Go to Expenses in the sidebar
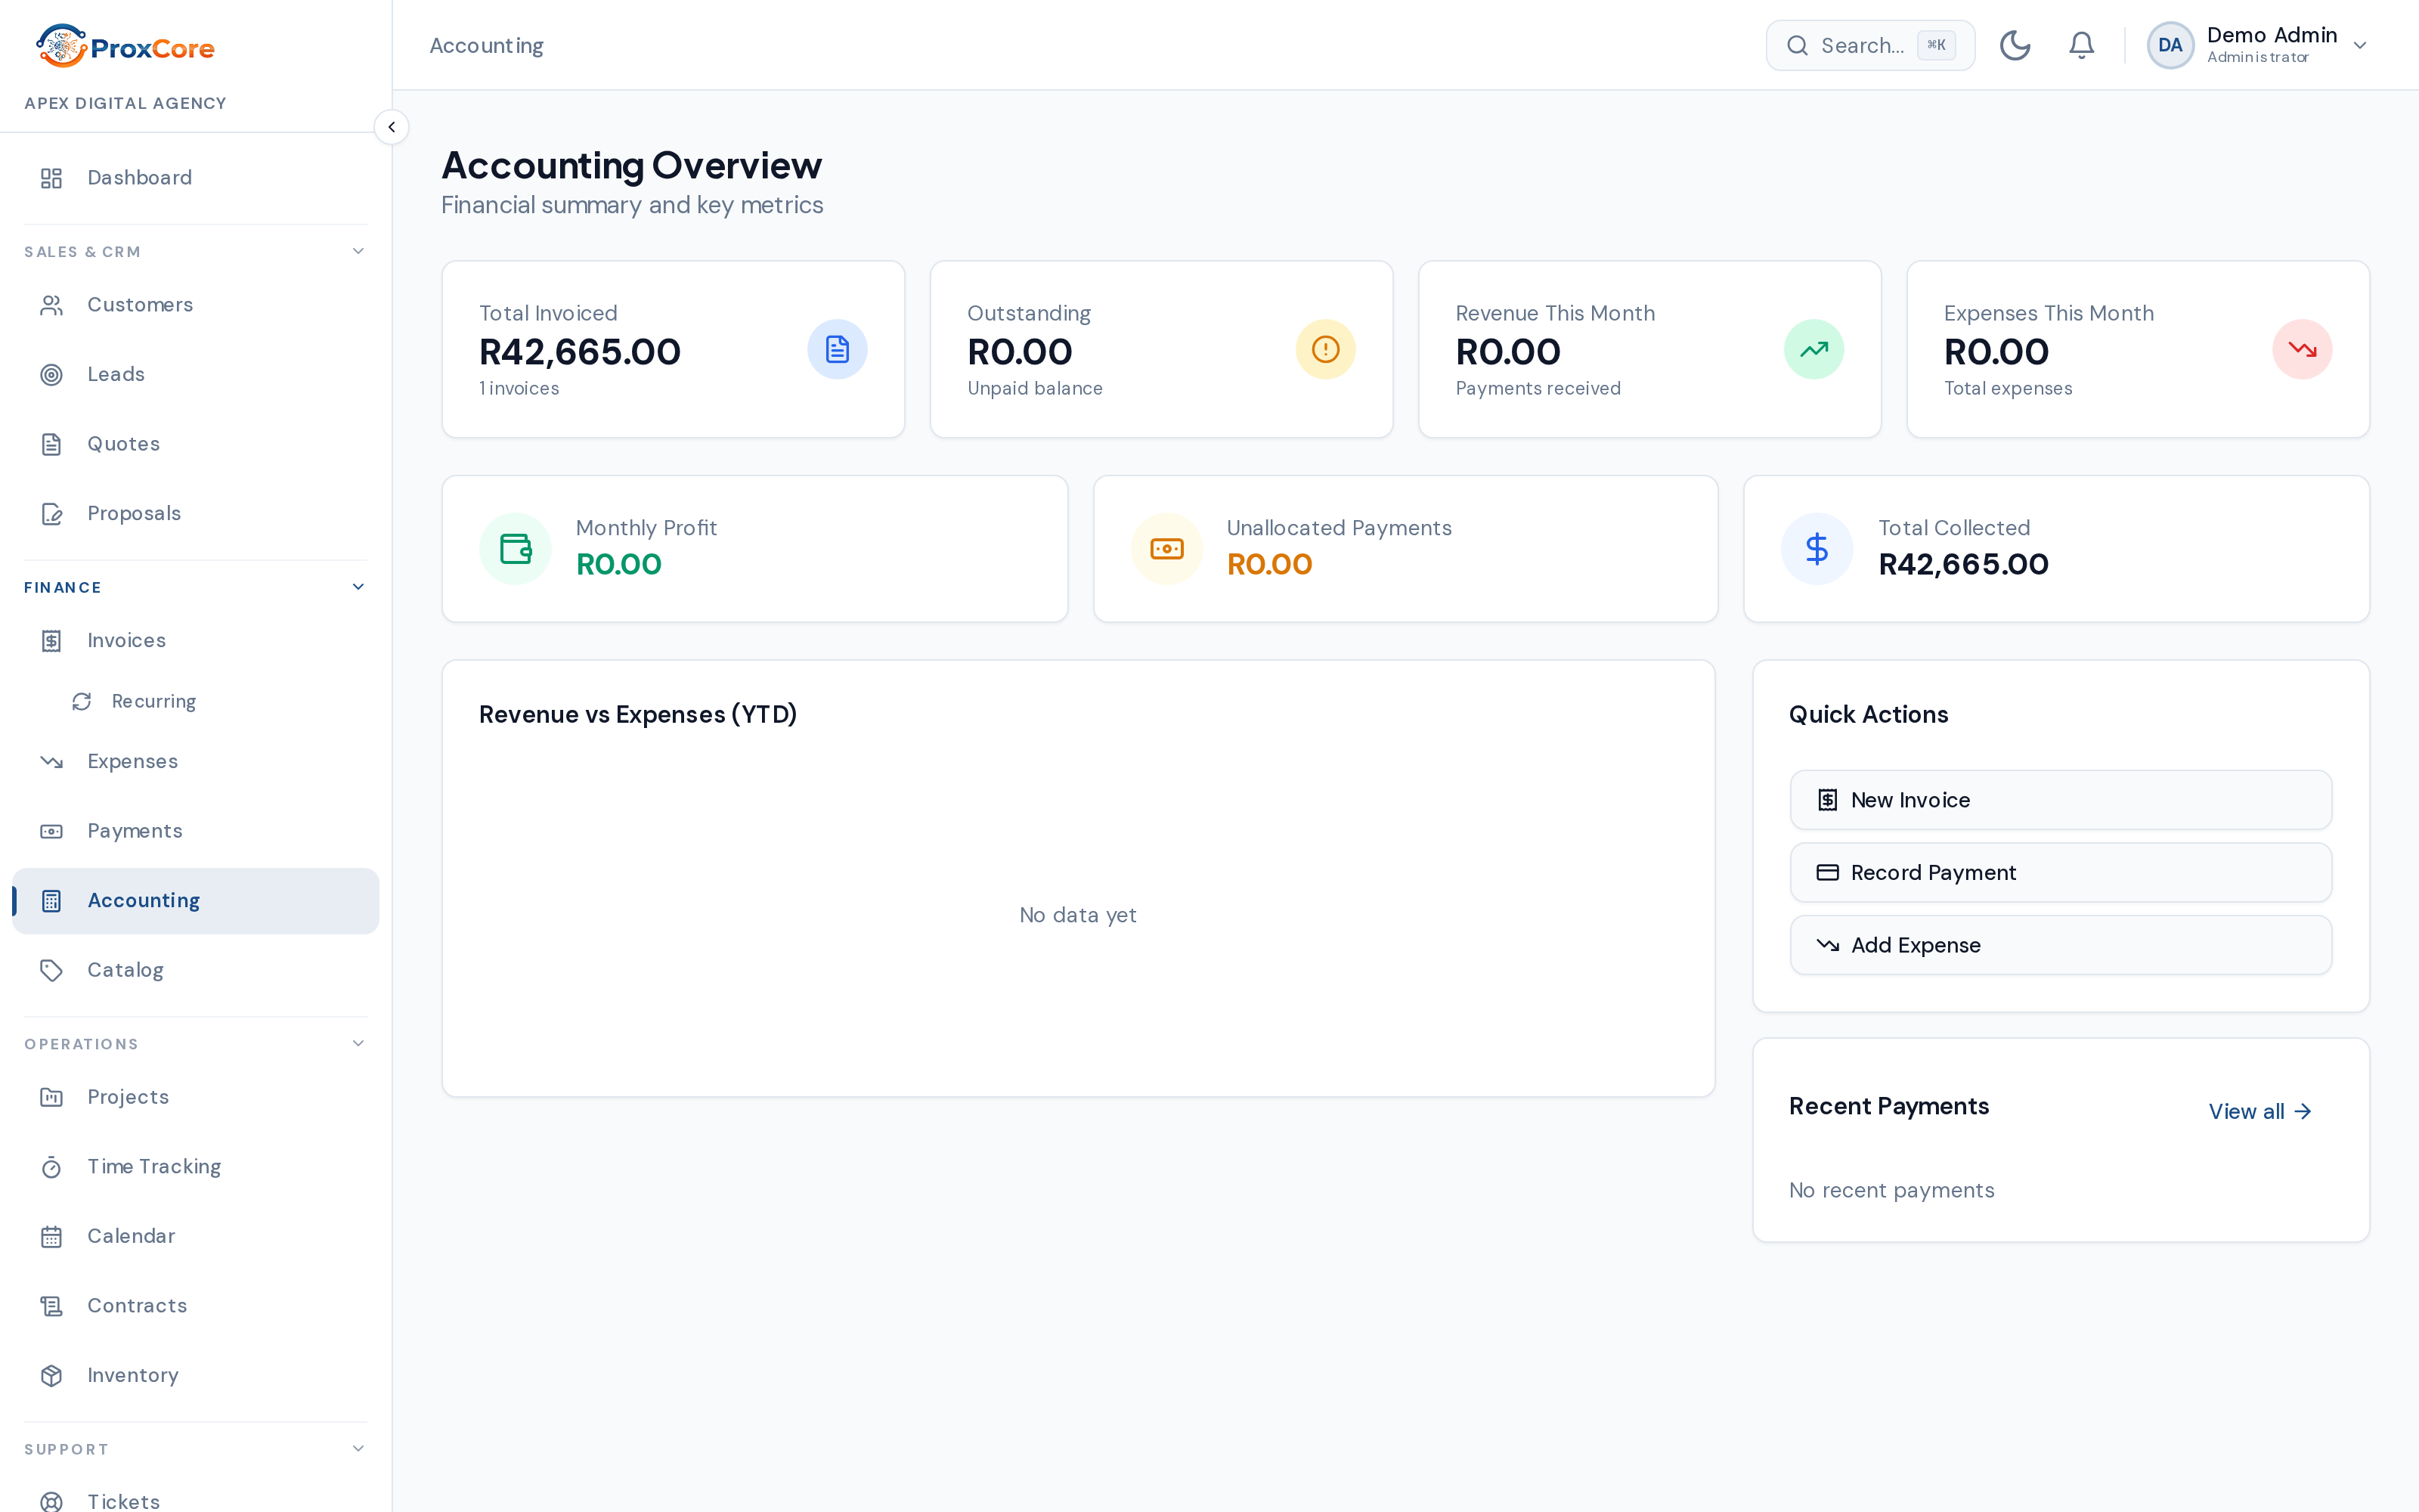Image resolution: width=2419 pixels, height=1512 pixels. pos(196,762)
